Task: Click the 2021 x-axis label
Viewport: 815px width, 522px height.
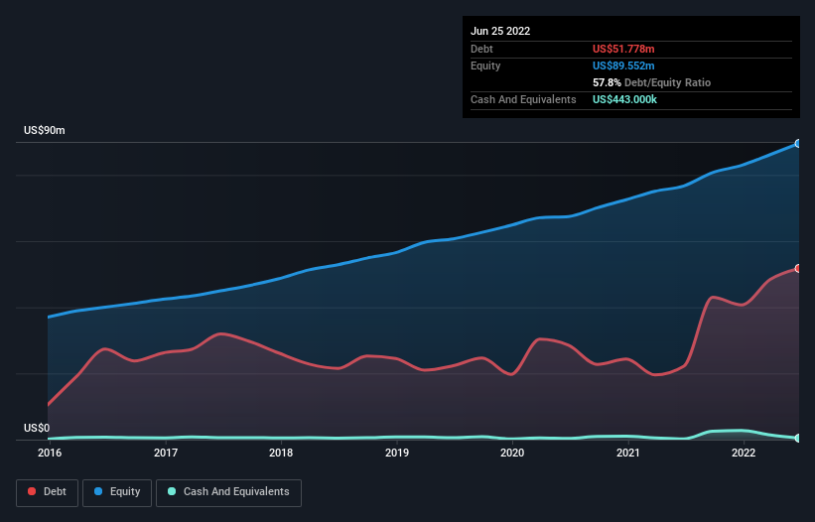Action: (x=628, y=453)
